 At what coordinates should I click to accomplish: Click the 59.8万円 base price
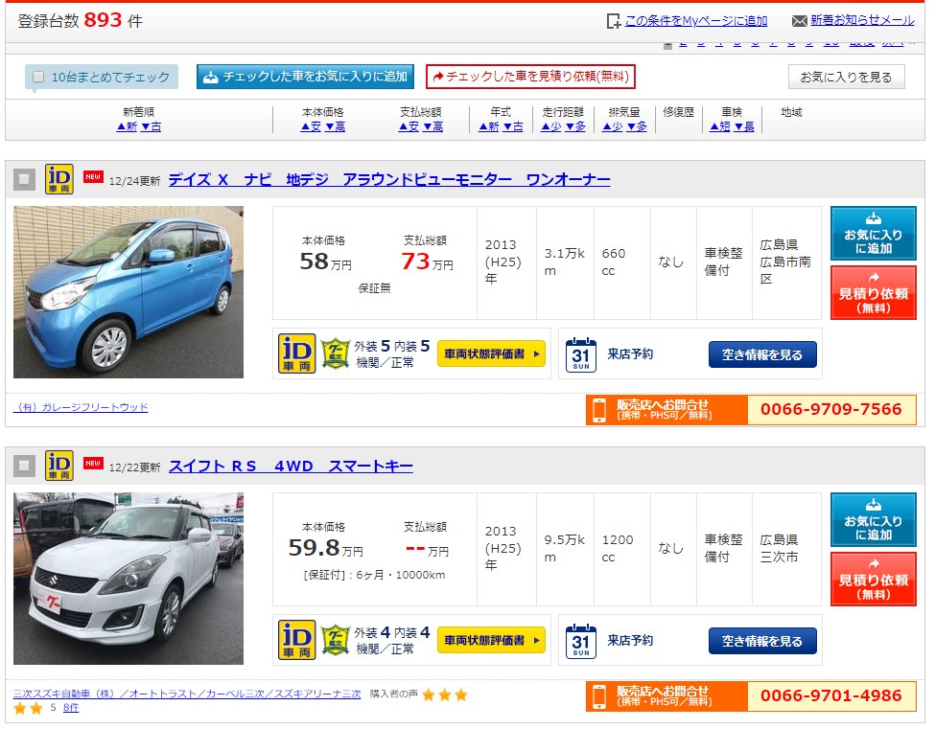point(326,548)
